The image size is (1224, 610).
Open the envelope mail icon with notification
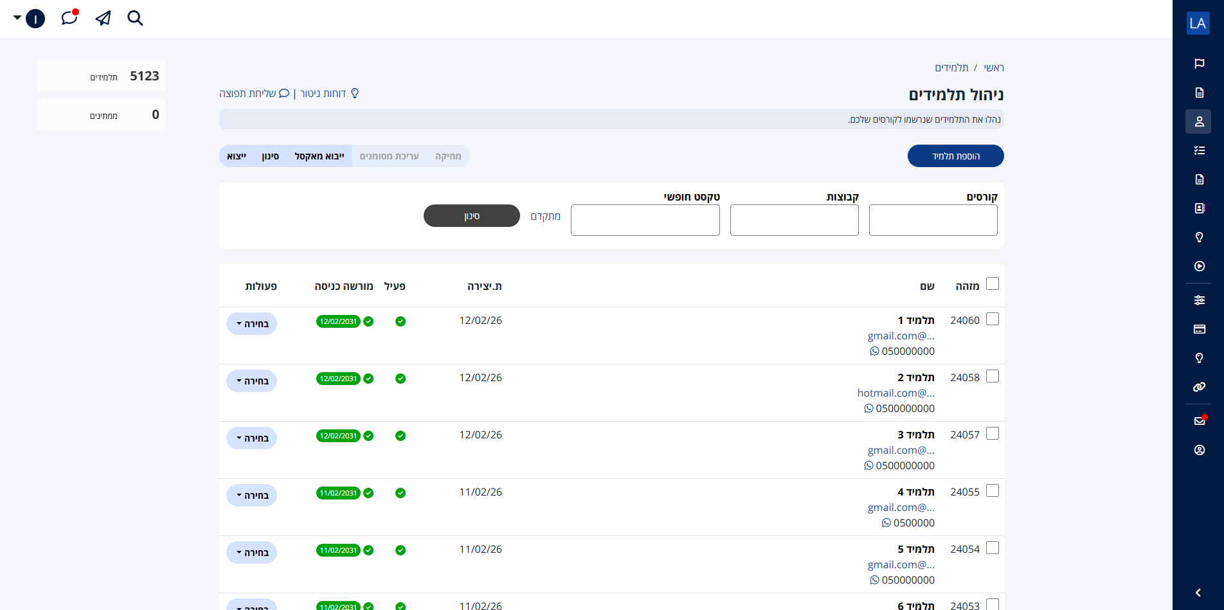tap(1199, 421)
